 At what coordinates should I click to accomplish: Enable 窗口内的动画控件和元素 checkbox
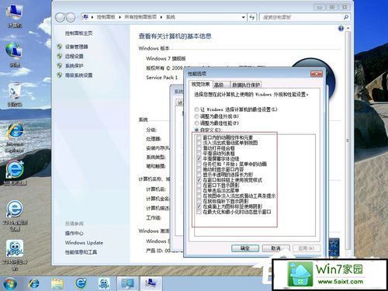[x=199, y=137]
